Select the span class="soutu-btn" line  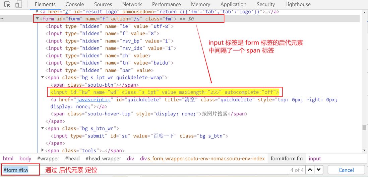[95, 85]
